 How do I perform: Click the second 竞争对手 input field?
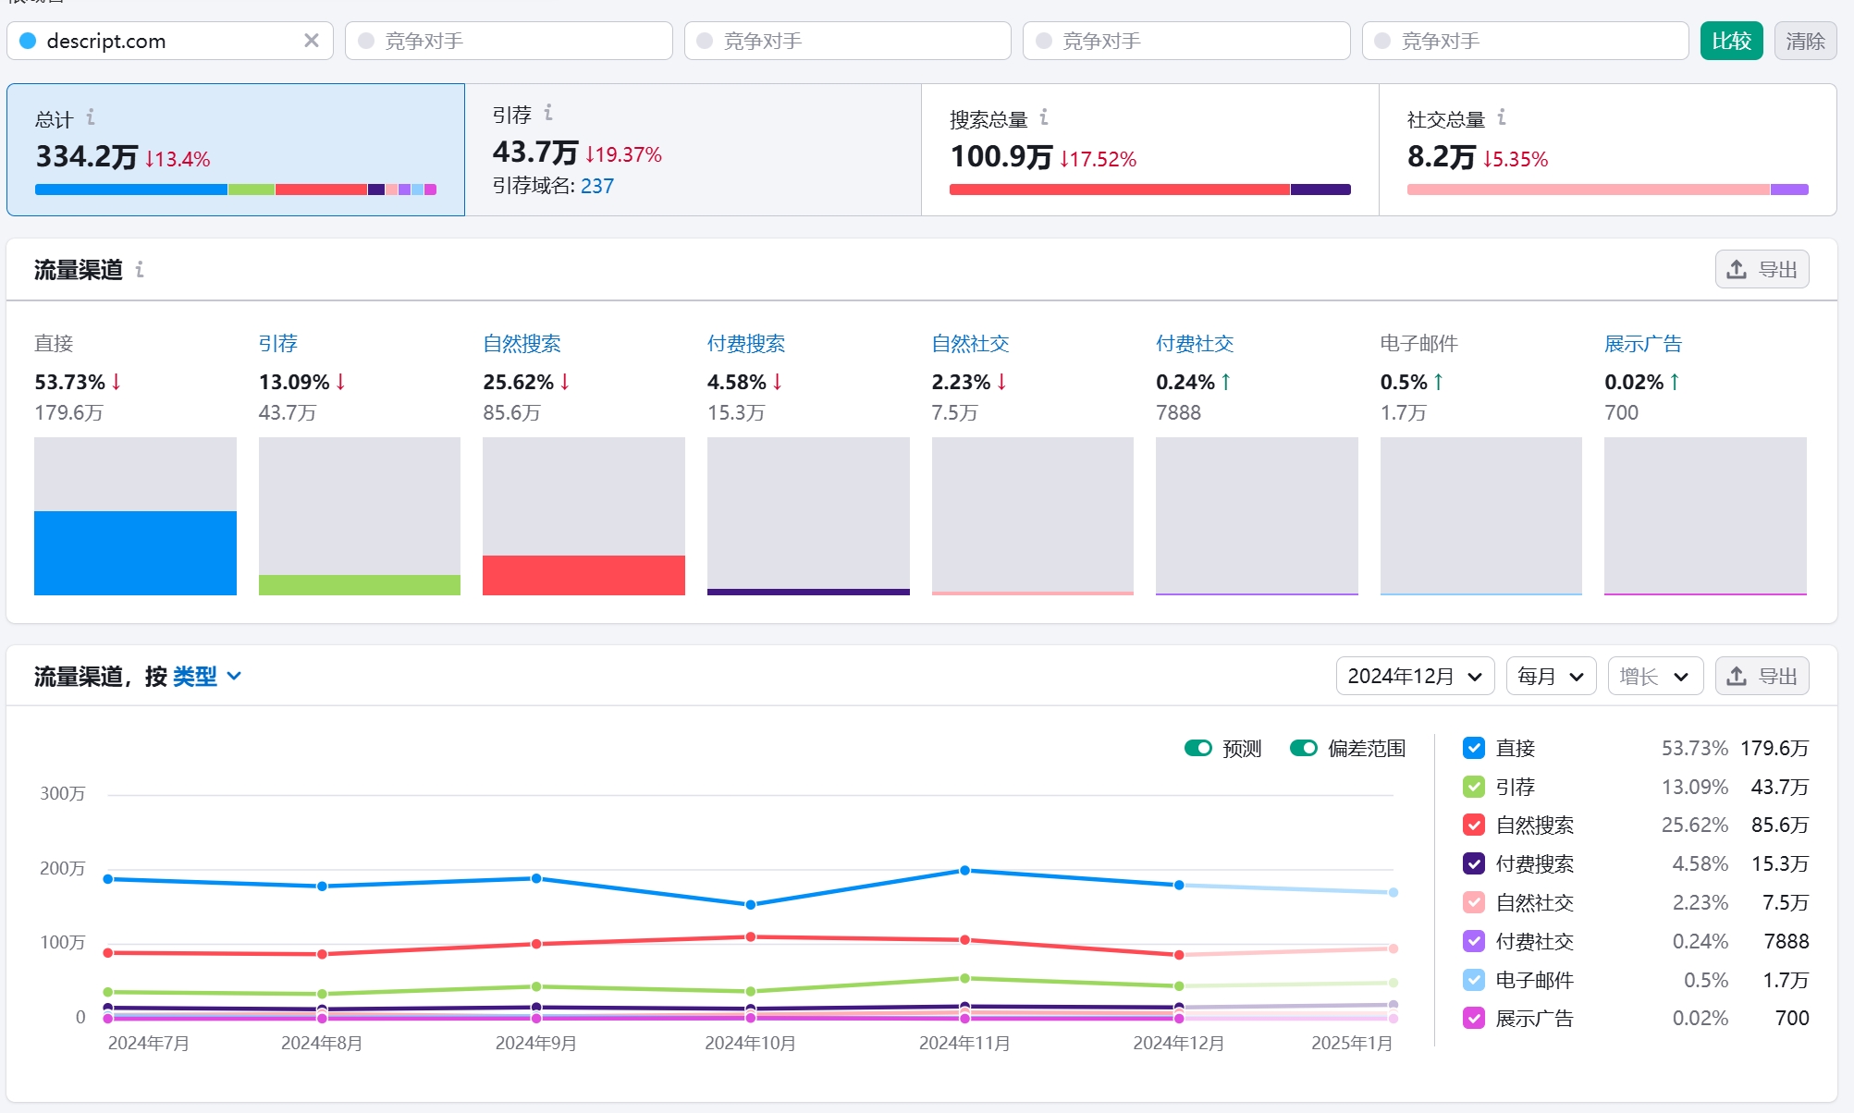pyautogui.click(x=846, y=41)
